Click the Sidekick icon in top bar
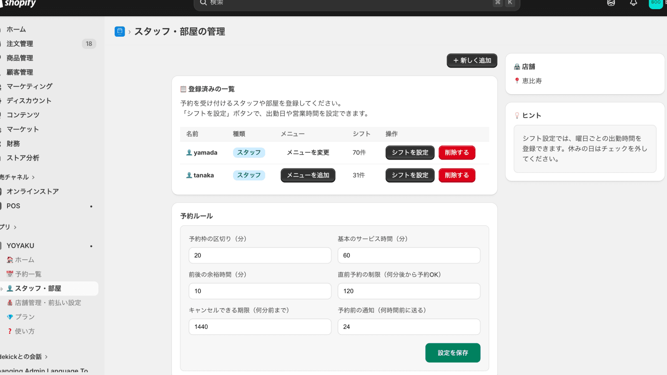Viewport: 667px width, 375px height. 611,3
